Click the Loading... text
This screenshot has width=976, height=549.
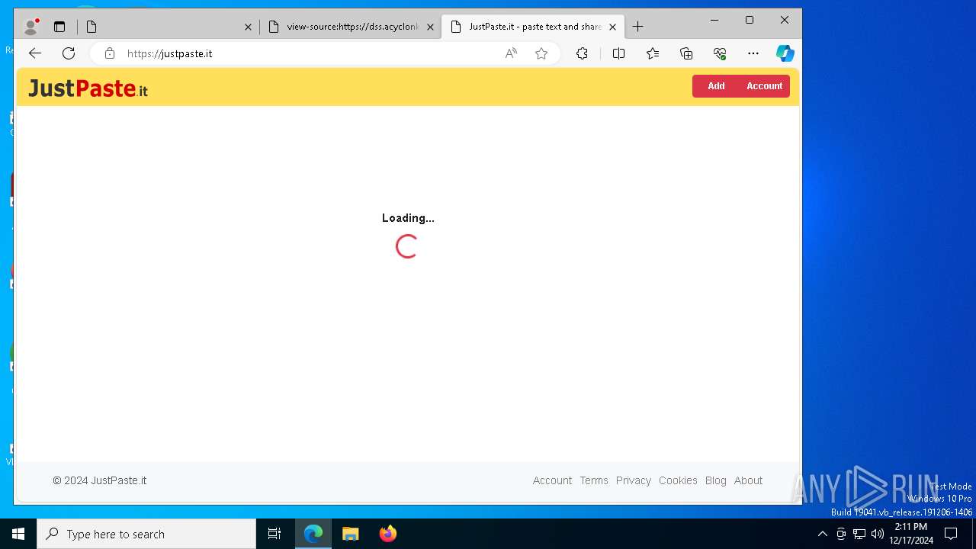pos(408,218)
